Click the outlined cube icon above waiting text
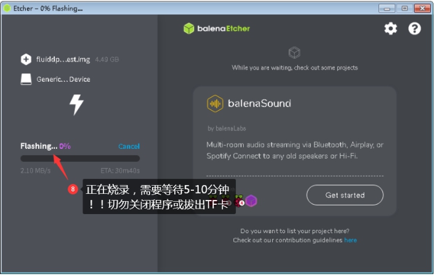 294,52
